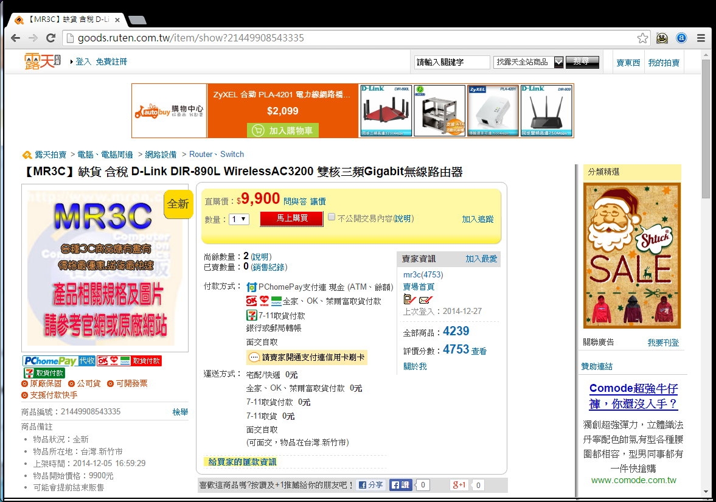The height and width of the screenshot is (502, 716).
Task: Go to Router、Switch breadcrumb category
Action: pos(217,155)
